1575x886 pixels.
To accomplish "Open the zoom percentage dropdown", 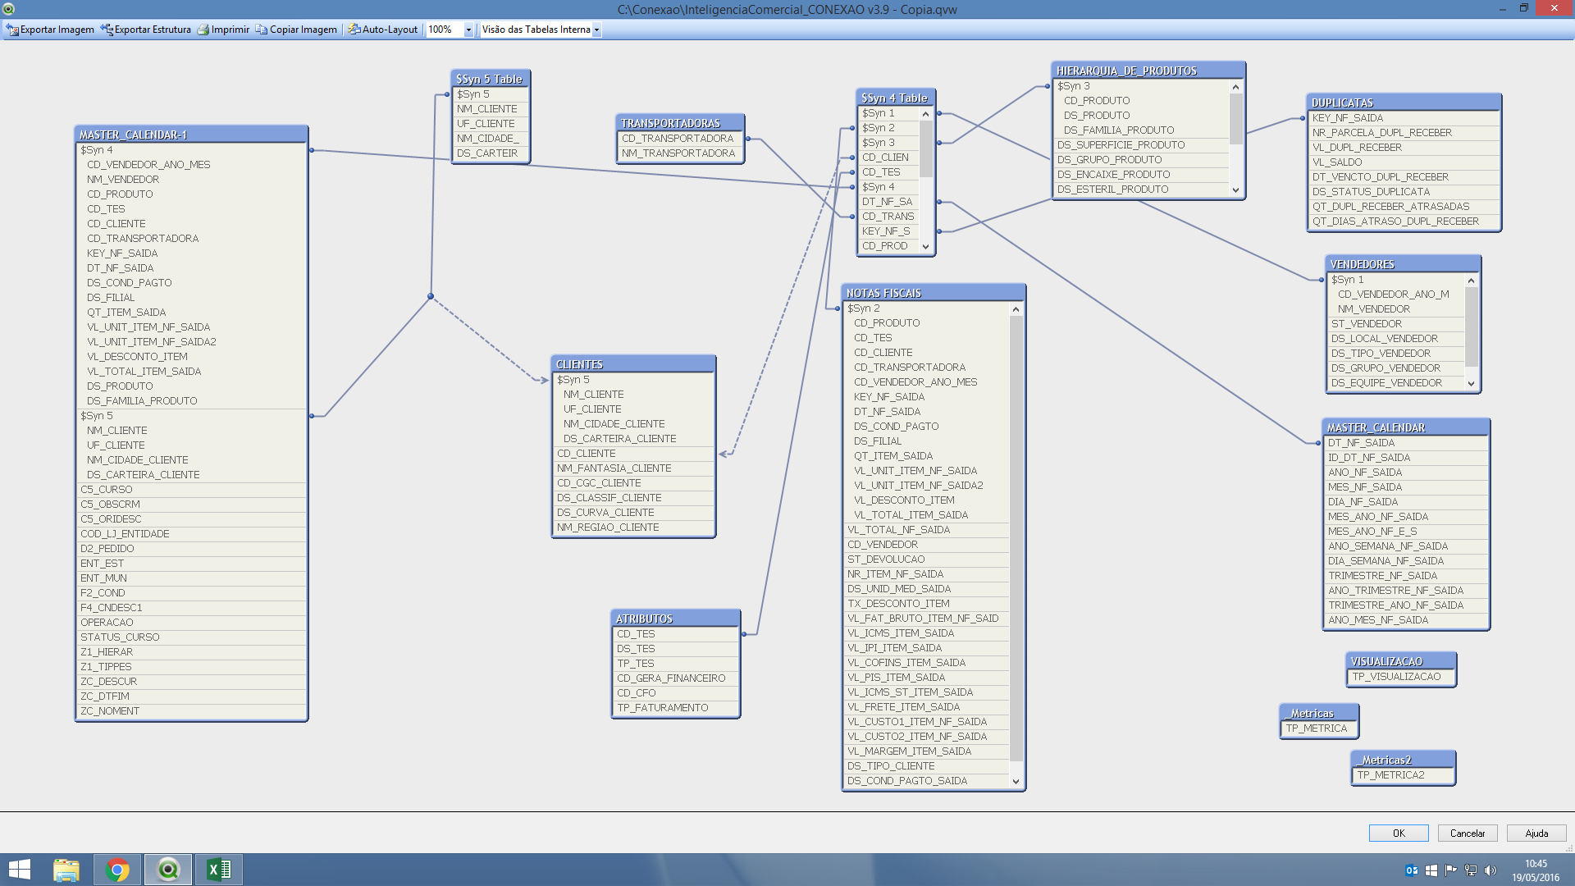I will 468,30.
